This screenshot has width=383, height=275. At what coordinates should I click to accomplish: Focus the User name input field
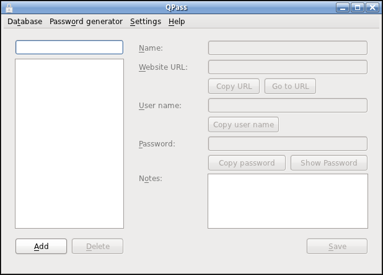coord(288,105)
